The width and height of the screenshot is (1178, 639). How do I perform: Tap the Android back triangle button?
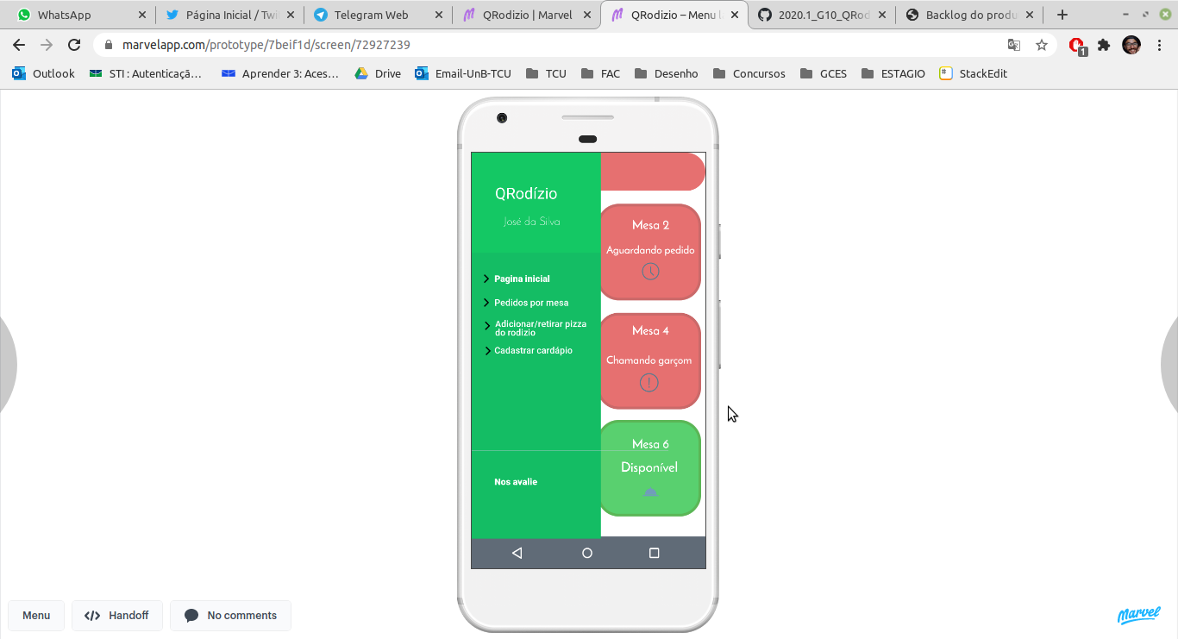pyautogui.click(x=517, y=553)
